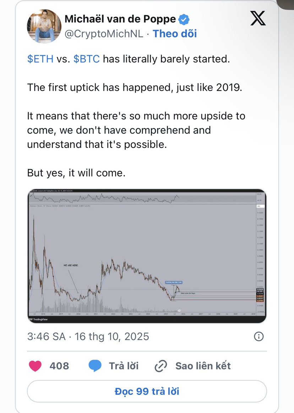This screenshot has width=294, height=413.
Task: Click the blue verified badge
Action: (184, 19)
